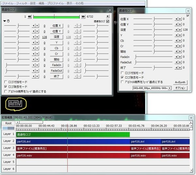Screen dimensions: 196x175
Task: Open the 640x480_30fps profile dropdown
Action: 152,88
